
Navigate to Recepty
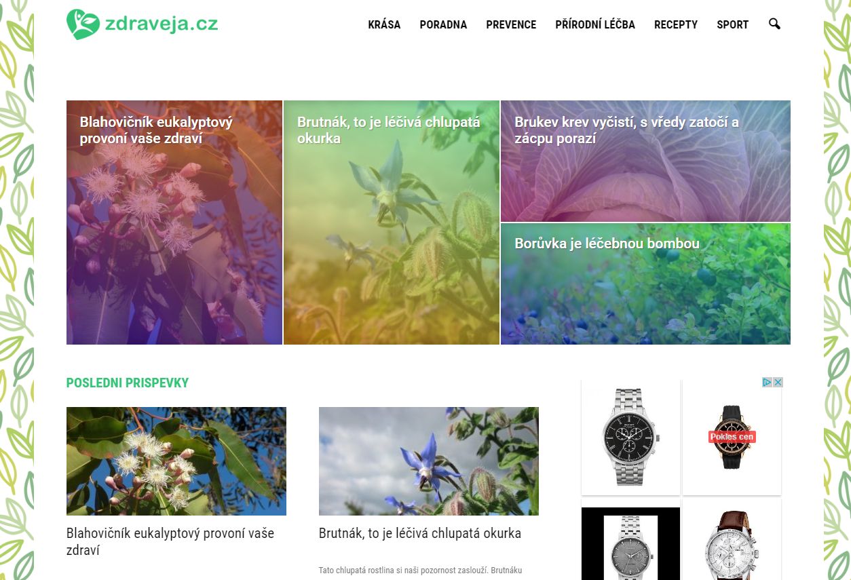coord(676,24)
